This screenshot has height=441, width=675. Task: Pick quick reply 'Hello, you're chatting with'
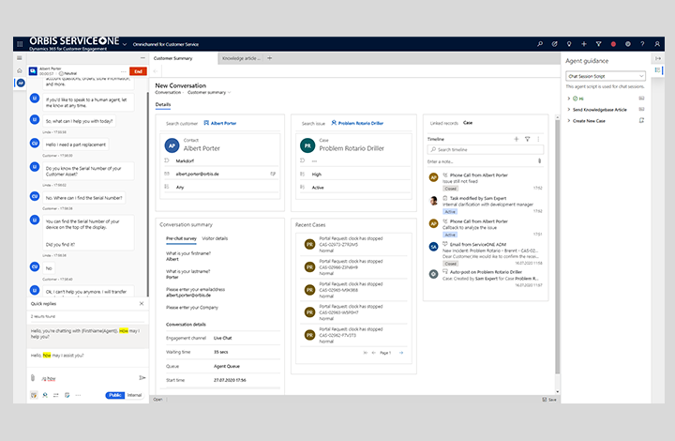coord(88,334)
